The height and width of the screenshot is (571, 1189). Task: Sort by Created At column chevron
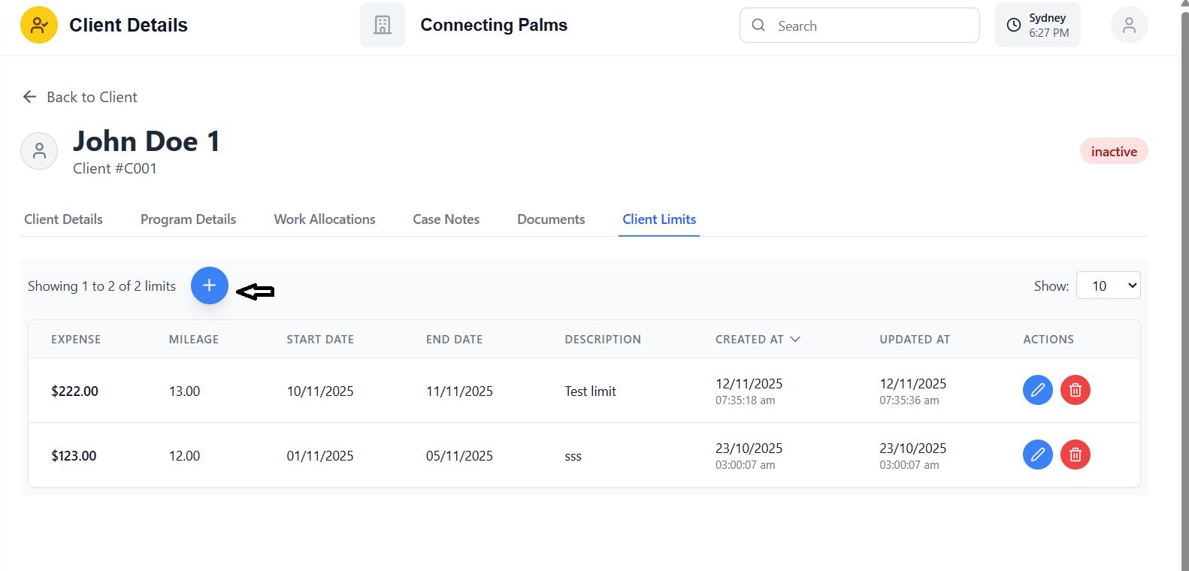[795, 340]
